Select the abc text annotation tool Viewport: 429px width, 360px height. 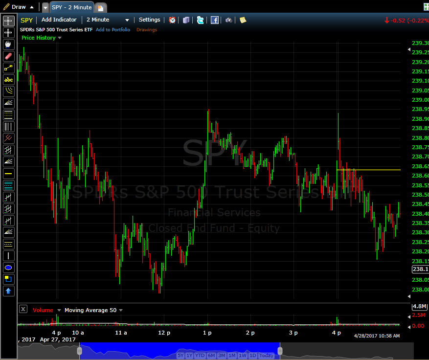[8, 80]
